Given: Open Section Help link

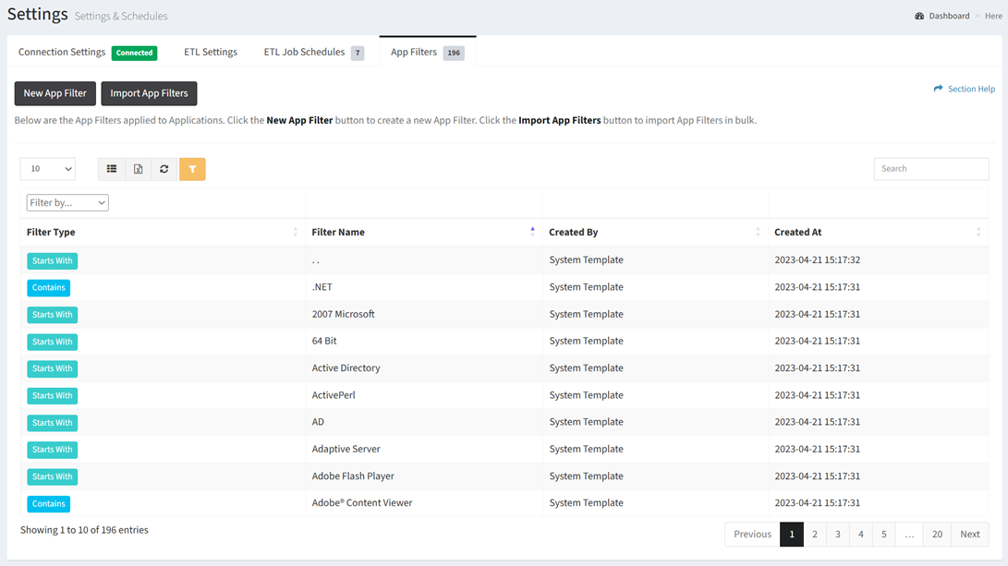Looking at the screenshot, I should click(x=964, y=89).
